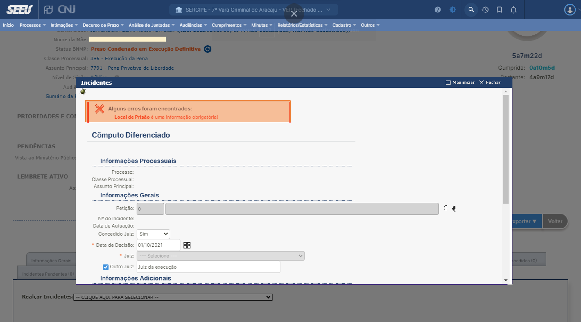Viewport: 581px width, 322px height.
Task: Open the bookmarks icon
Action: (x=499, y=10)
